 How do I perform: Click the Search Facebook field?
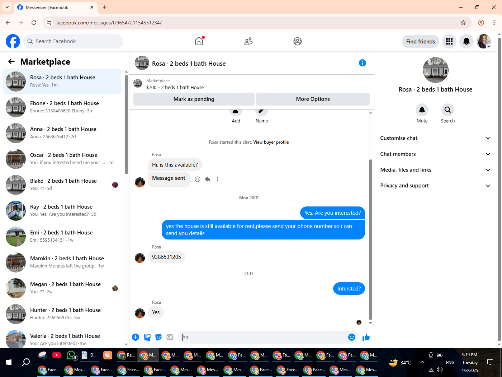pyautogui.click(x=73, y=41)
